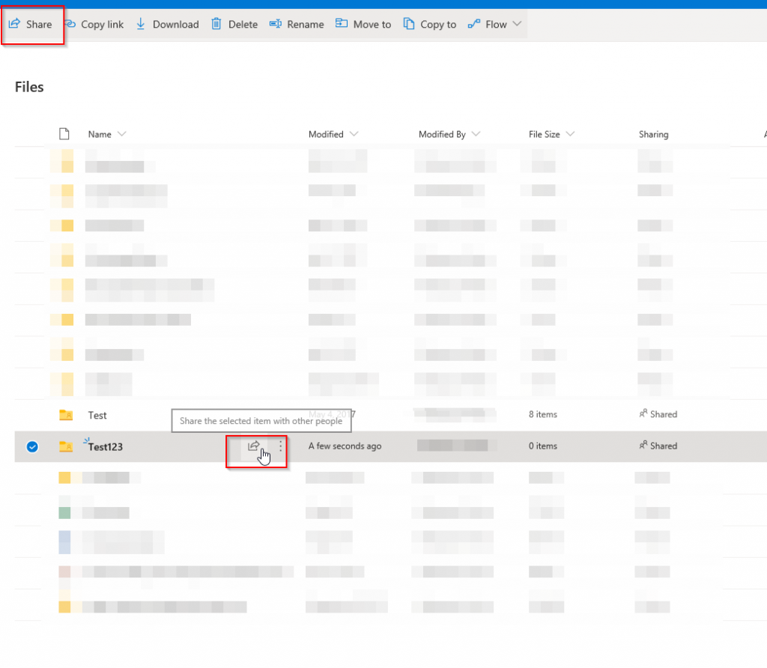Open the Test folder by name
The height and width of the screenshot is (668, 767).
click(x=97, y=415)
